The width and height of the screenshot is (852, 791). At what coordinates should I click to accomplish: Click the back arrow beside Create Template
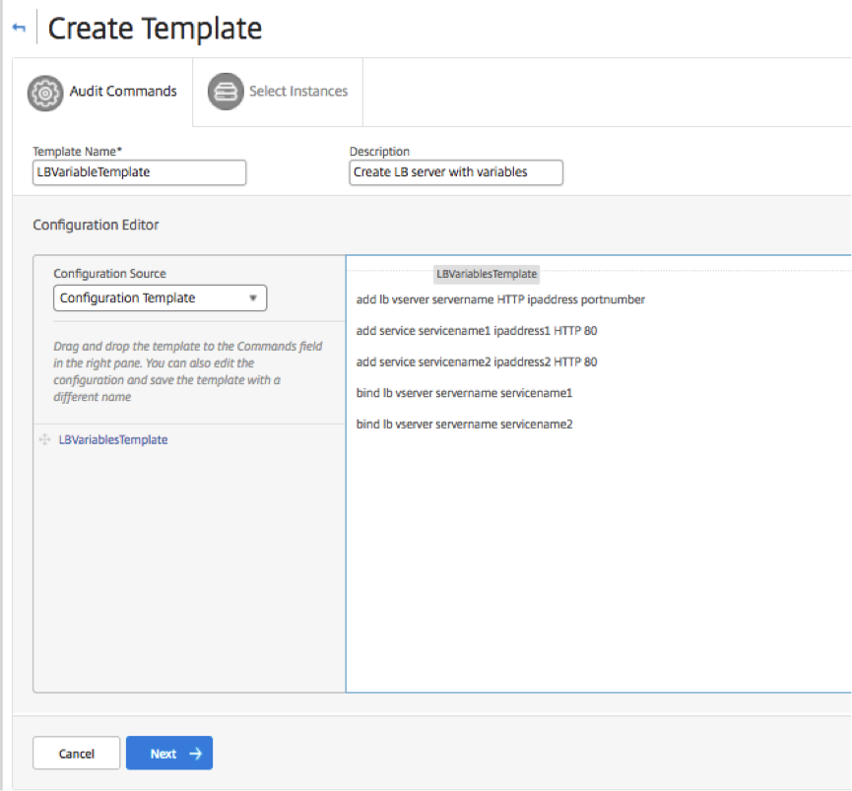19,28
